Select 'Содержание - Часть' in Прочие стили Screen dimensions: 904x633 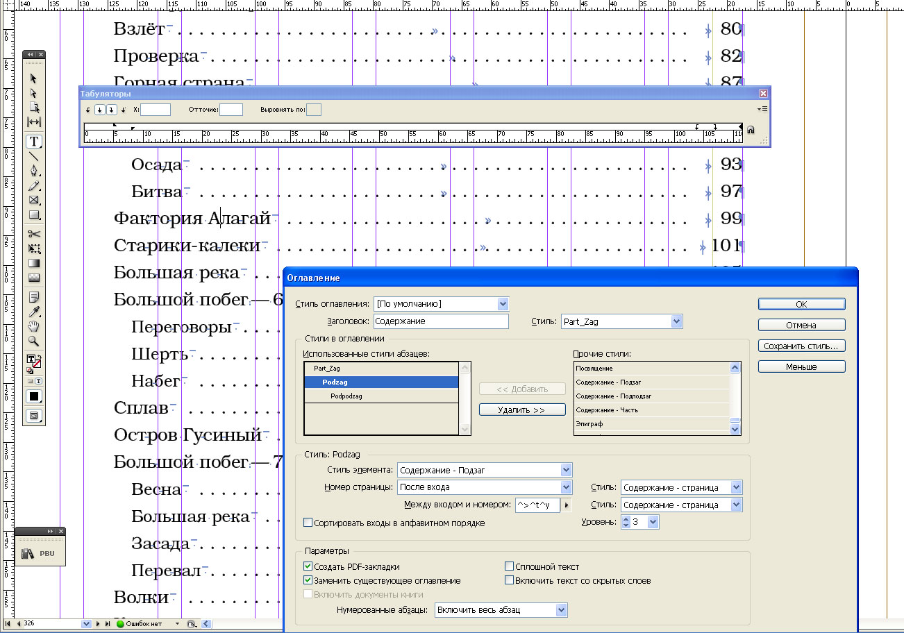coord(652,410)
